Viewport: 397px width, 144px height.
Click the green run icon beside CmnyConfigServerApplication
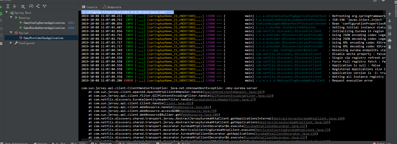(x=21, y=23)
